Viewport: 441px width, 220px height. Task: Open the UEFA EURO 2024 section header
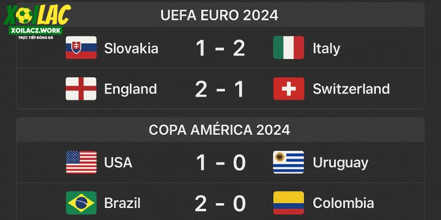pos(219,15)
